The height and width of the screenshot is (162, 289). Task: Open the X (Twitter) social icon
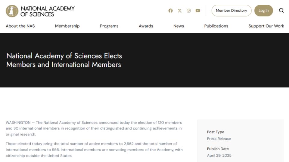click(180, 11)
